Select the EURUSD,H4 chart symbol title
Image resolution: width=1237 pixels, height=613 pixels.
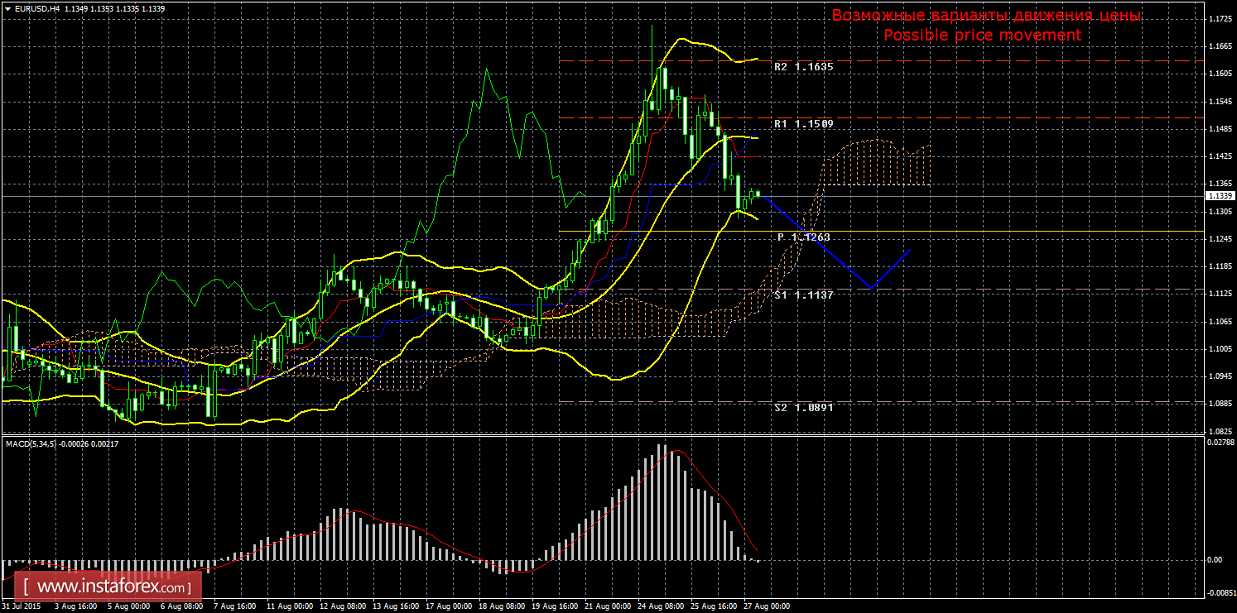(36, 8)
